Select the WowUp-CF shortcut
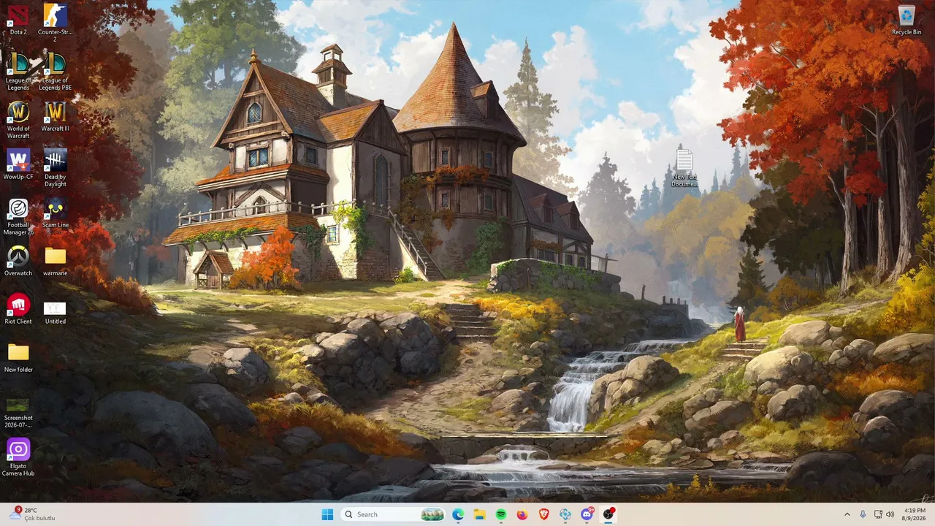935x526 pixels. click(x=18, y=164)
